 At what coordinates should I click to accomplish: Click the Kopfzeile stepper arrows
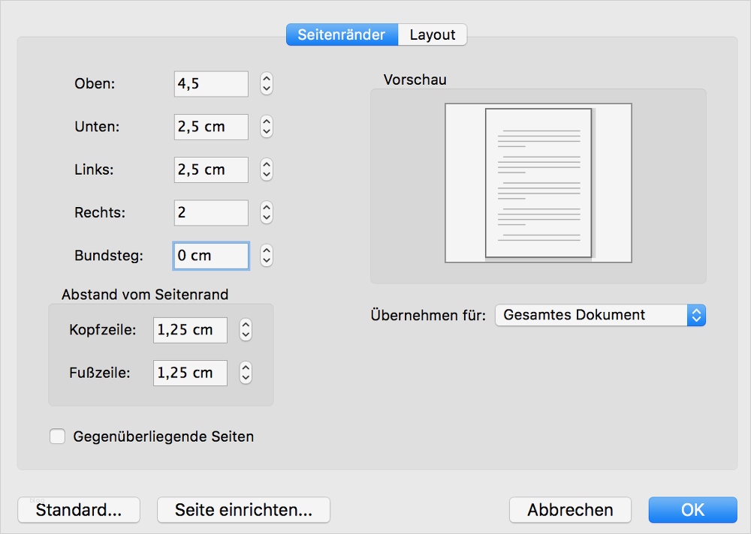click(x=246, y=330)
